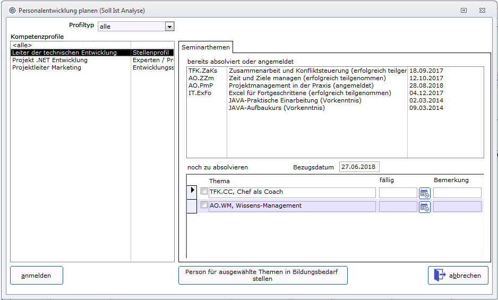This screenshot has width=498, height=300.
Task: Open calendar picker for TFK.CC row
Action: 424,192
